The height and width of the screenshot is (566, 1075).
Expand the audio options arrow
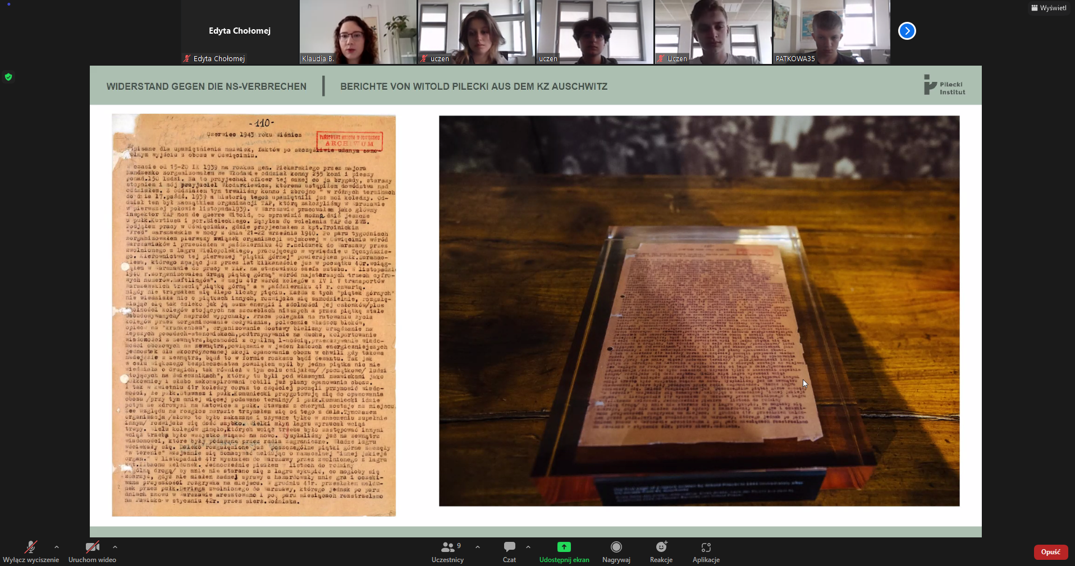[x=57, y=546]
